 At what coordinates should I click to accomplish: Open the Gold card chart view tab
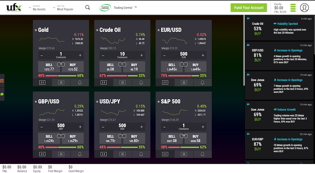tap(61, 82)
